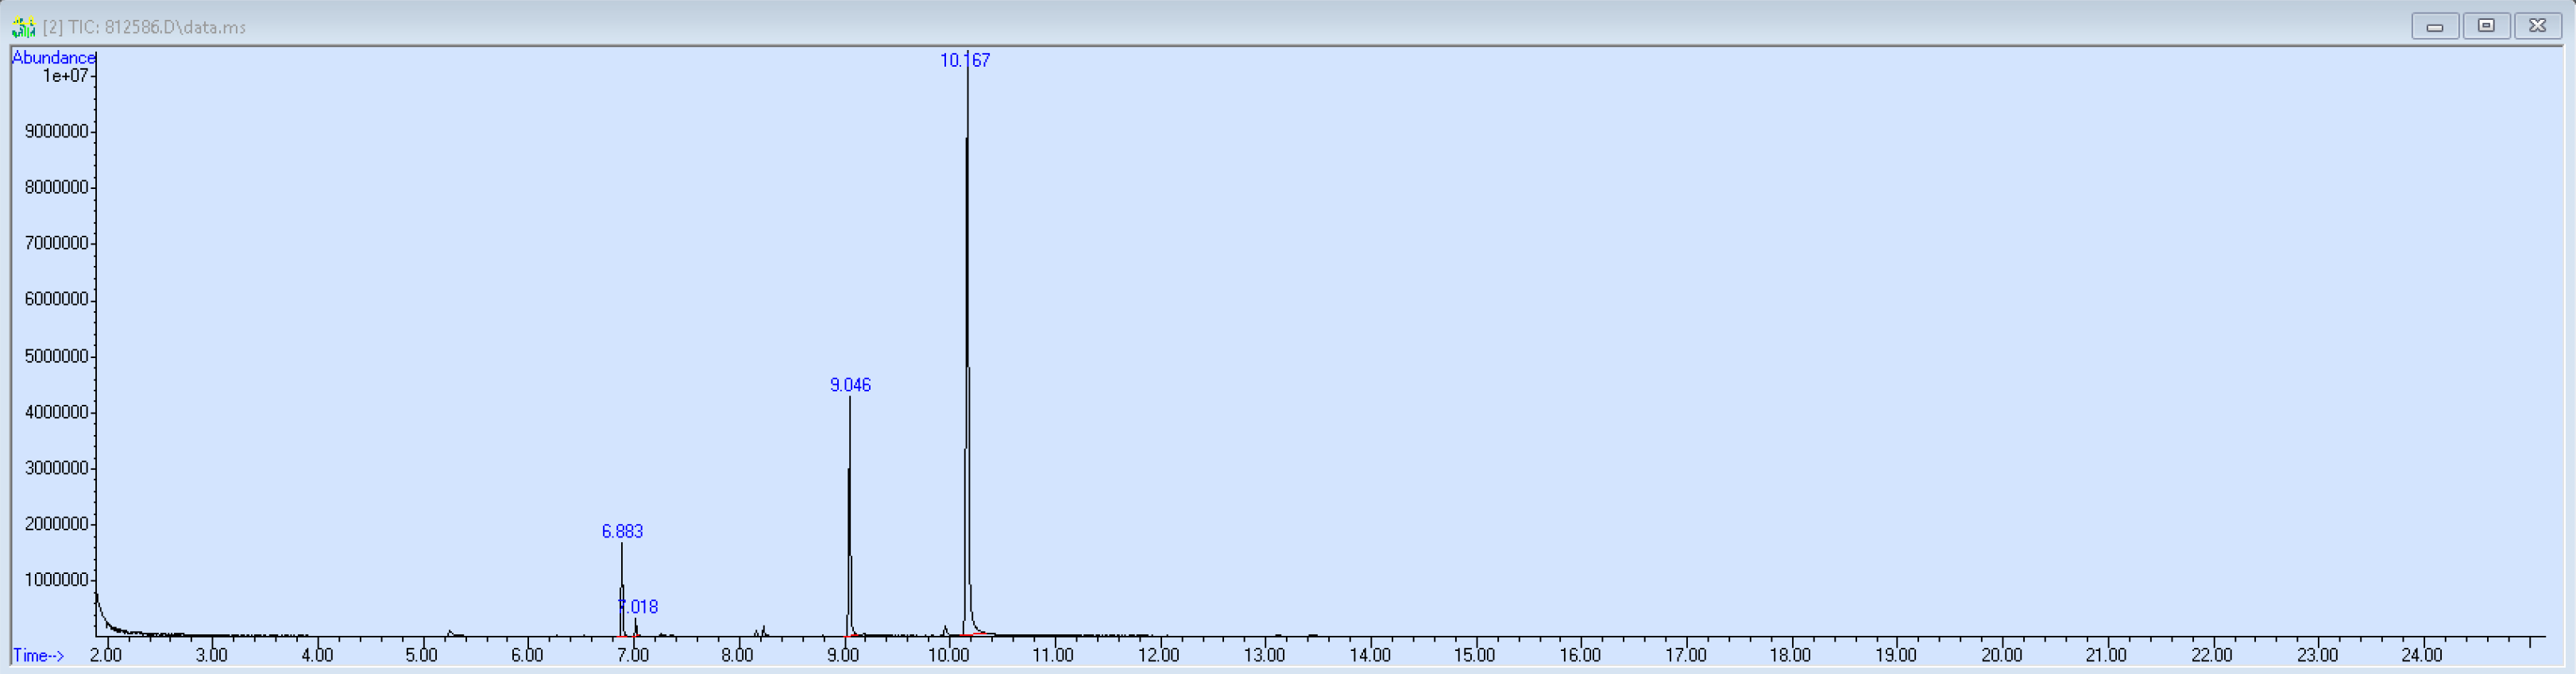Screen dimensions: 2576x674
Task: Click the 7.00 time axis tick label
Action: (x=633, y=655)
